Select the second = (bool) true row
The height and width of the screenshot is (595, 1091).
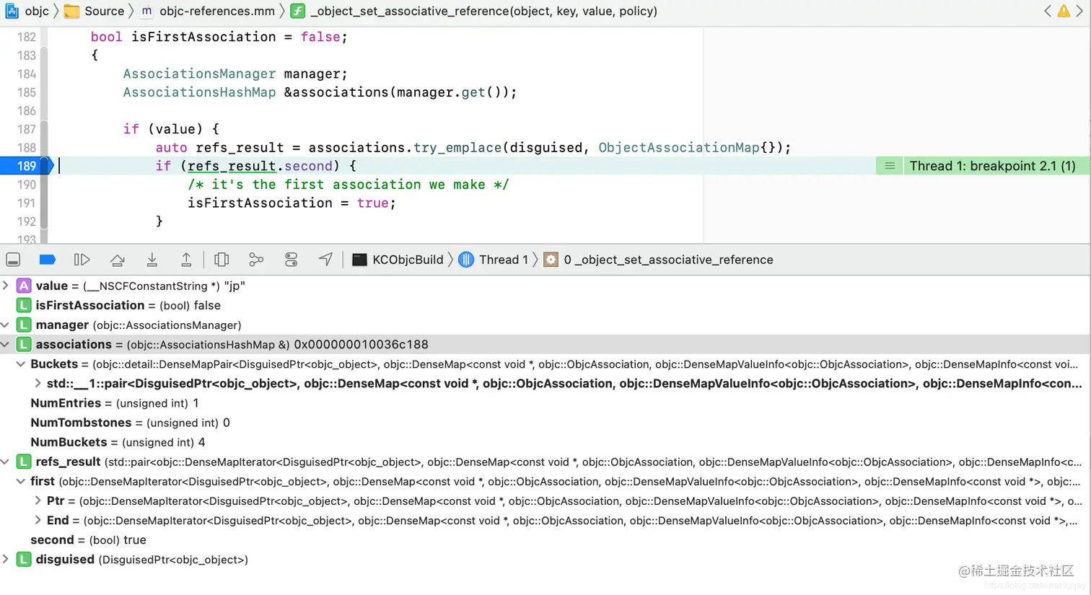[x=545, y=539]
